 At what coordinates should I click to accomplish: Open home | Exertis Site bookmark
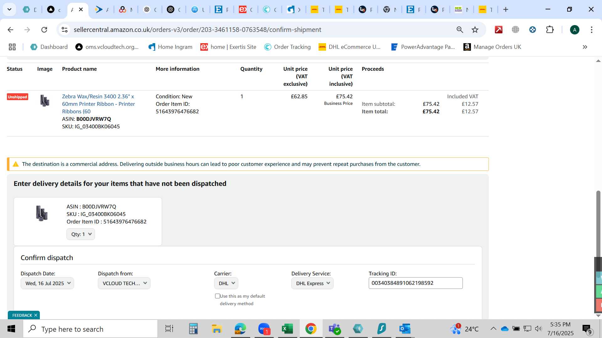[228, 47]
